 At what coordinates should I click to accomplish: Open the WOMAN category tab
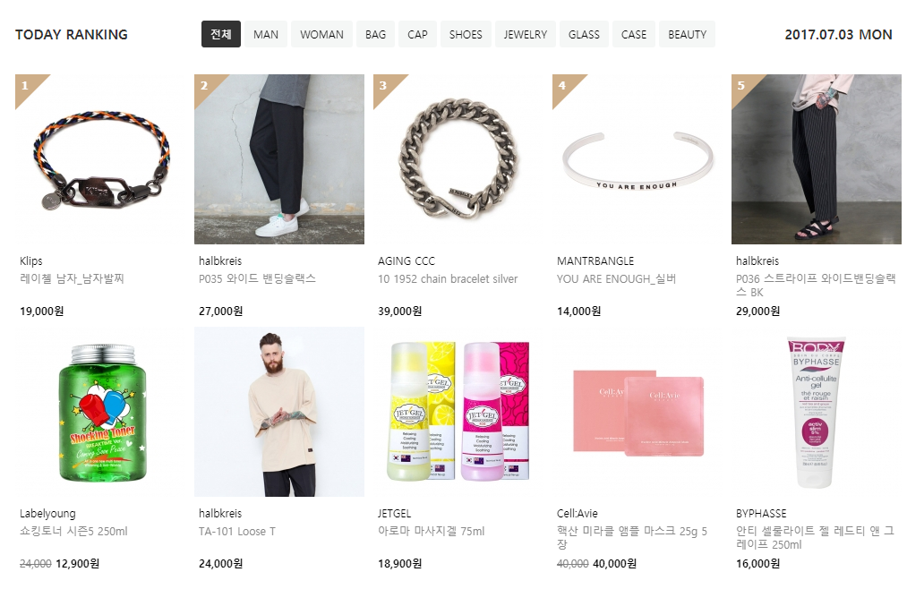tap(321, 35)
